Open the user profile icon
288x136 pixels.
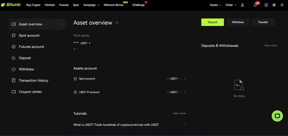(x=242, y=5)
